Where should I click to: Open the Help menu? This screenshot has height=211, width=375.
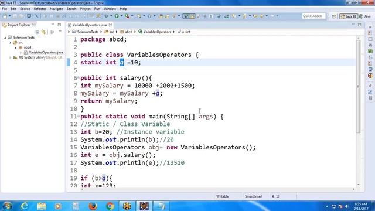[x=123, y=9]
